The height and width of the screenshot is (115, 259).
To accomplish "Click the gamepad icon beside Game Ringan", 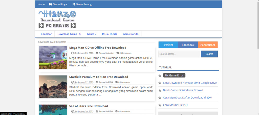I will 50,4.
